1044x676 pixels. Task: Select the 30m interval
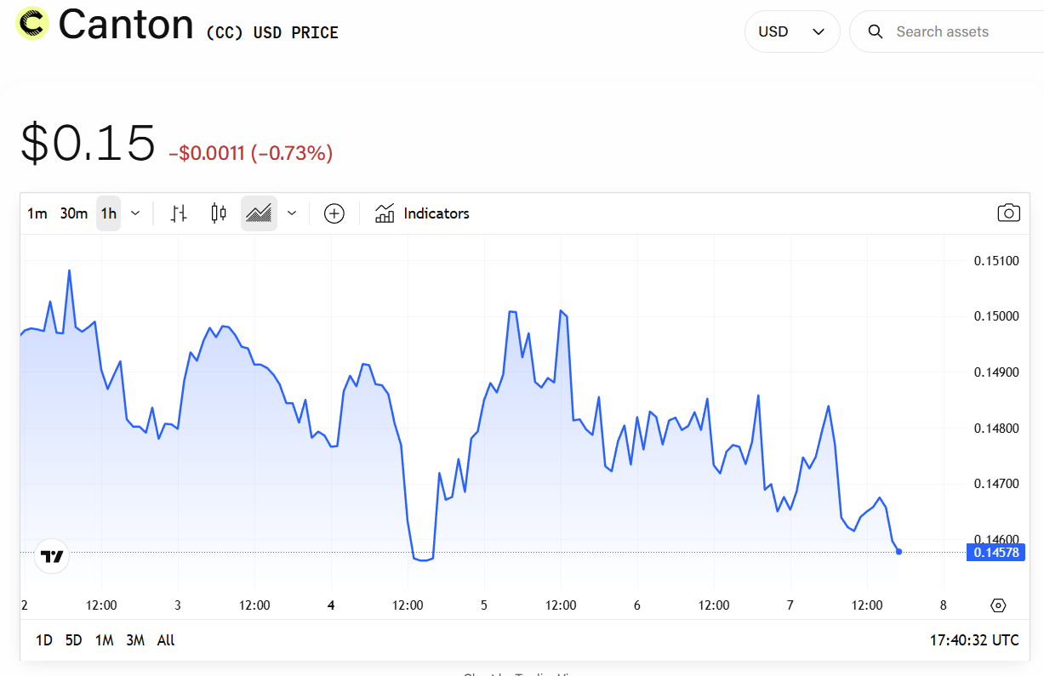click(x=74, y=213)
